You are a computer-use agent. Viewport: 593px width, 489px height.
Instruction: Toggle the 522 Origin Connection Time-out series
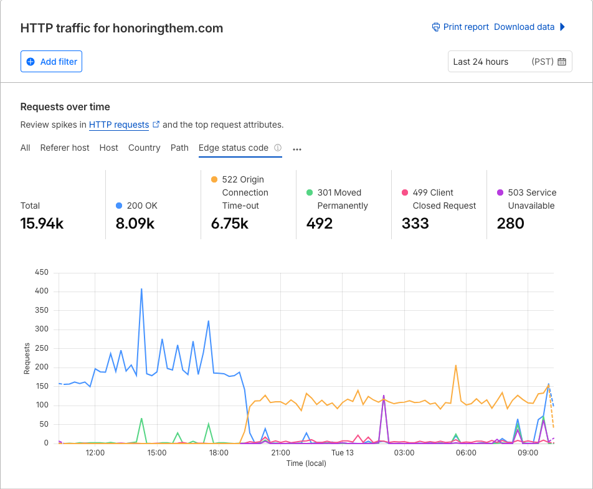(x=214, y=179)
